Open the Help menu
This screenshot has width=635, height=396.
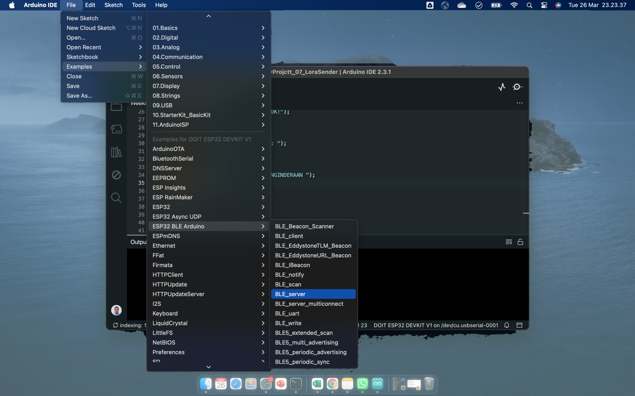(161, 5)
